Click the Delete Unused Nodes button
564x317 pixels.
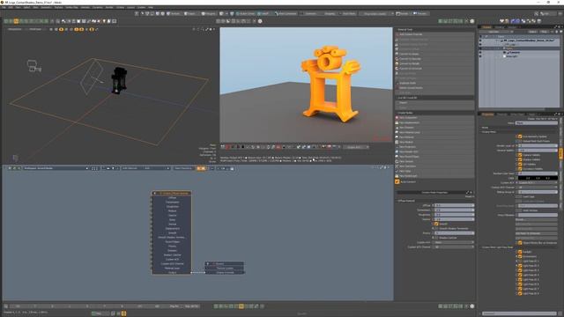coord(434,88)
